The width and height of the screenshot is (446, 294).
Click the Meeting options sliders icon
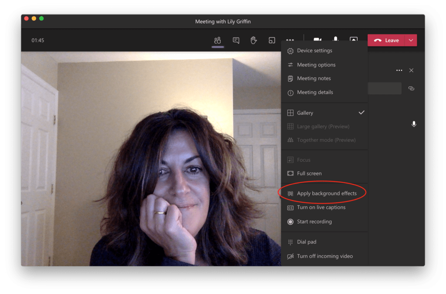[x=290, y=65]
